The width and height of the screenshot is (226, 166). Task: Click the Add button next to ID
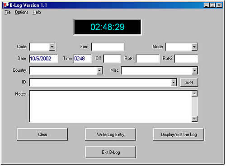189,83
